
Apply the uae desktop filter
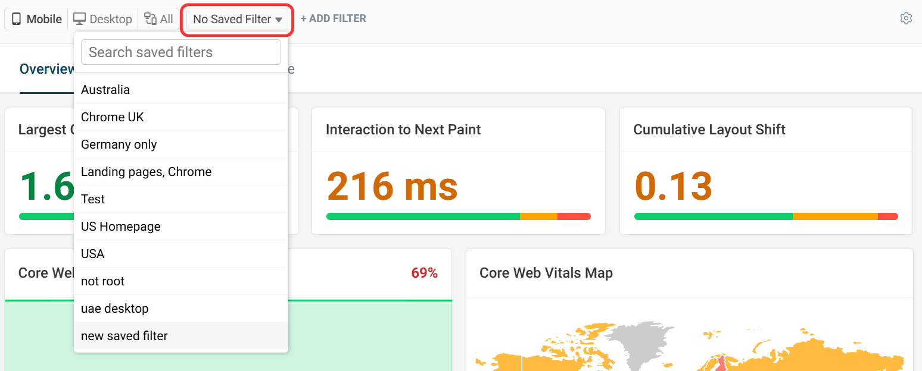click(115, 309)
